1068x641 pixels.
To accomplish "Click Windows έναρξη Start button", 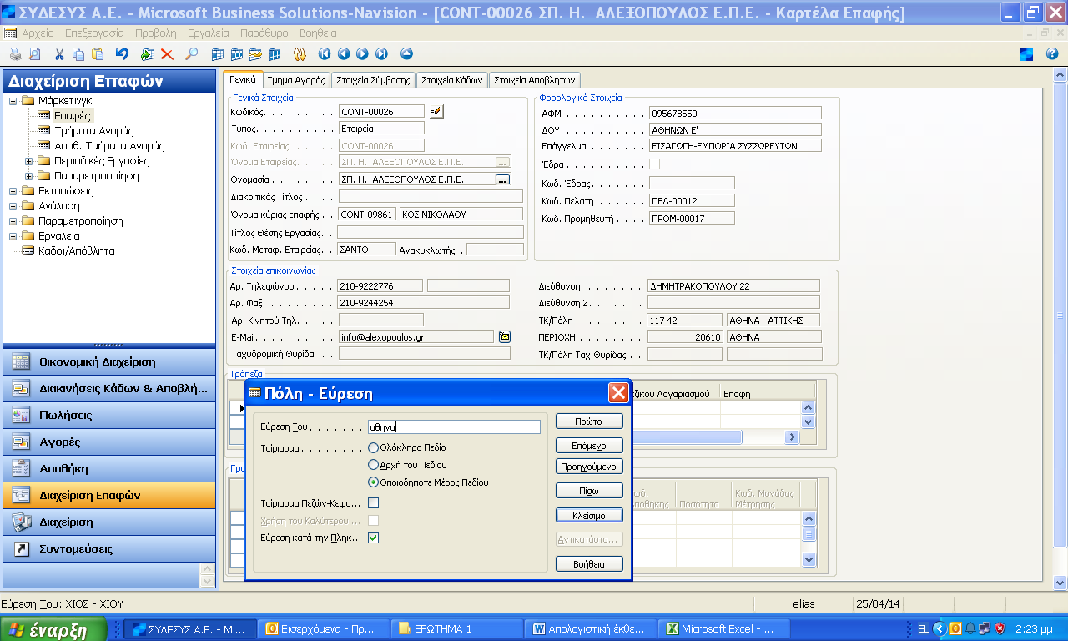I will pos(53,629).
